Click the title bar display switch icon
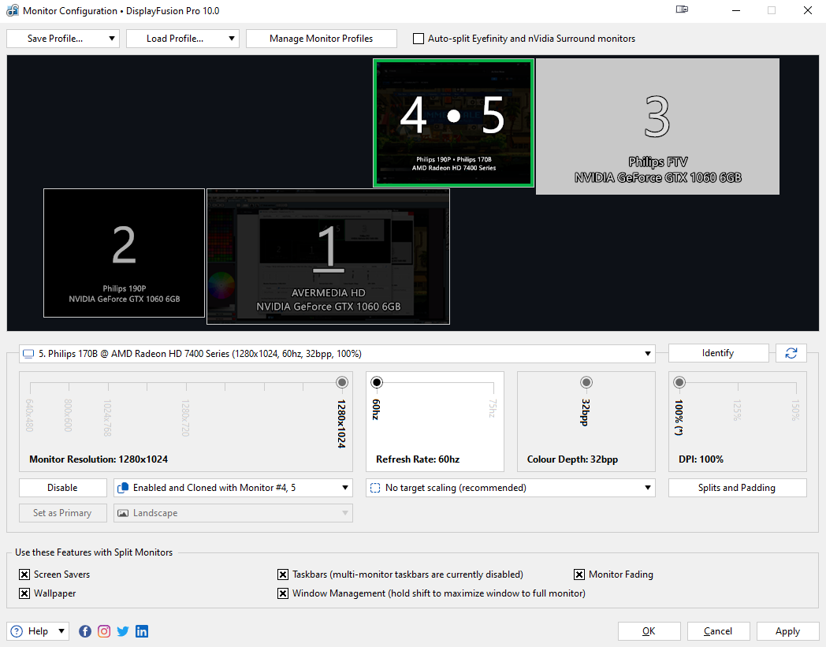The image size is (826, 647). 682,10
